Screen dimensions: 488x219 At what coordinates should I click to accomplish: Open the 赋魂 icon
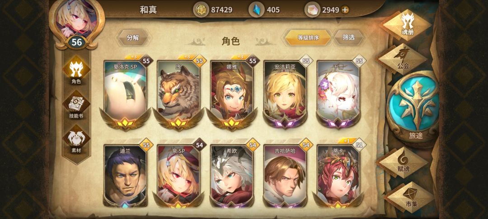click(404, 162)
